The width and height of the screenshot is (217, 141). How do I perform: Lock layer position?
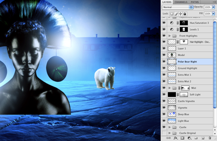click(180, 14)
